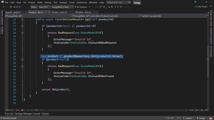Screen dimensions: 214x120
Task: Open the Test menu
Action: [55, 2]
